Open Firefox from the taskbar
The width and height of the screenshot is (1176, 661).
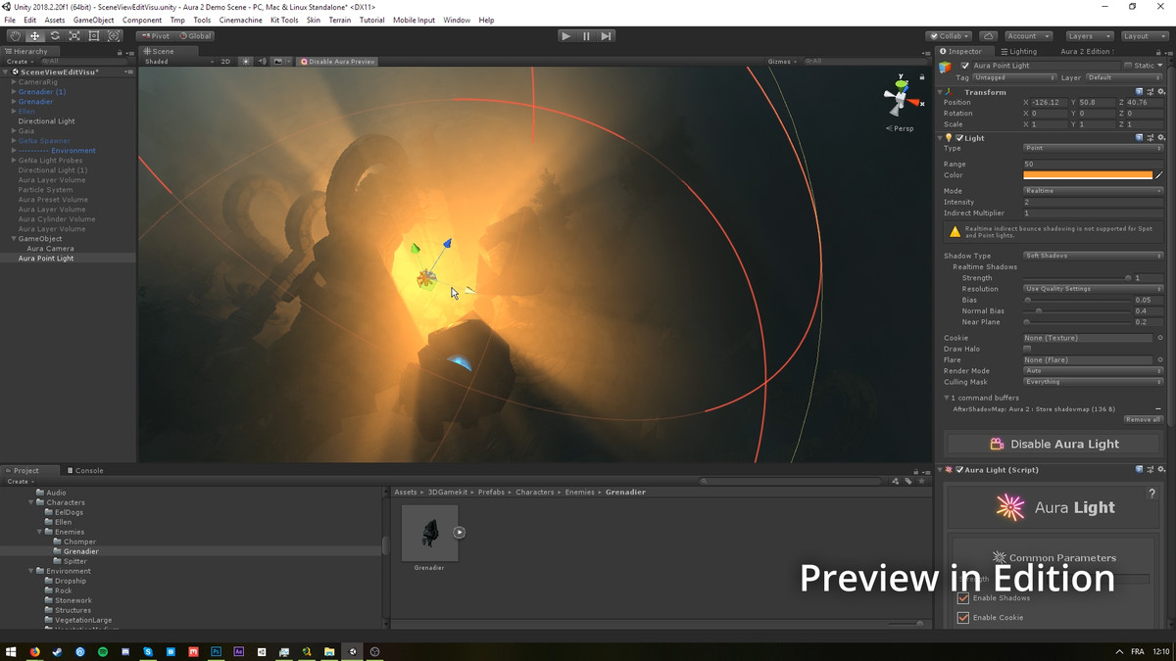(35, 651)
